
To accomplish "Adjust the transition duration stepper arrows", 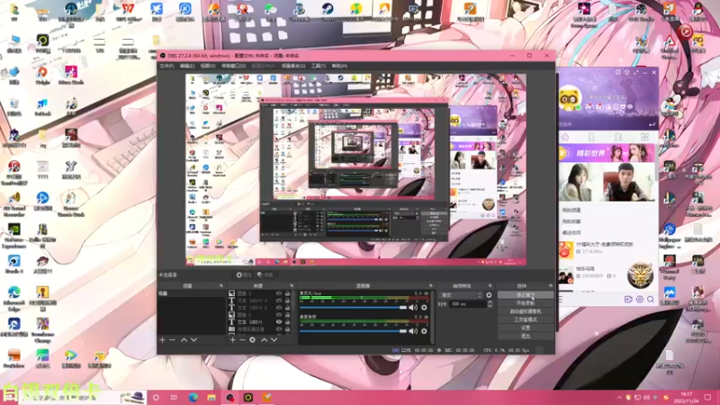I will pos(490,304).
